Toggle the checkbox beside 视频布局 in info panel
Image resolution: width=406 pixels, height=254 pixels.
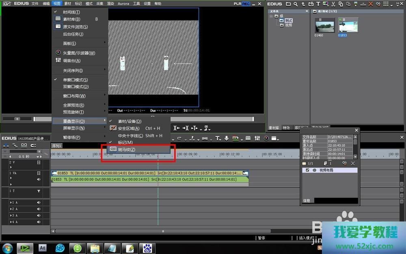pos(307,170)
